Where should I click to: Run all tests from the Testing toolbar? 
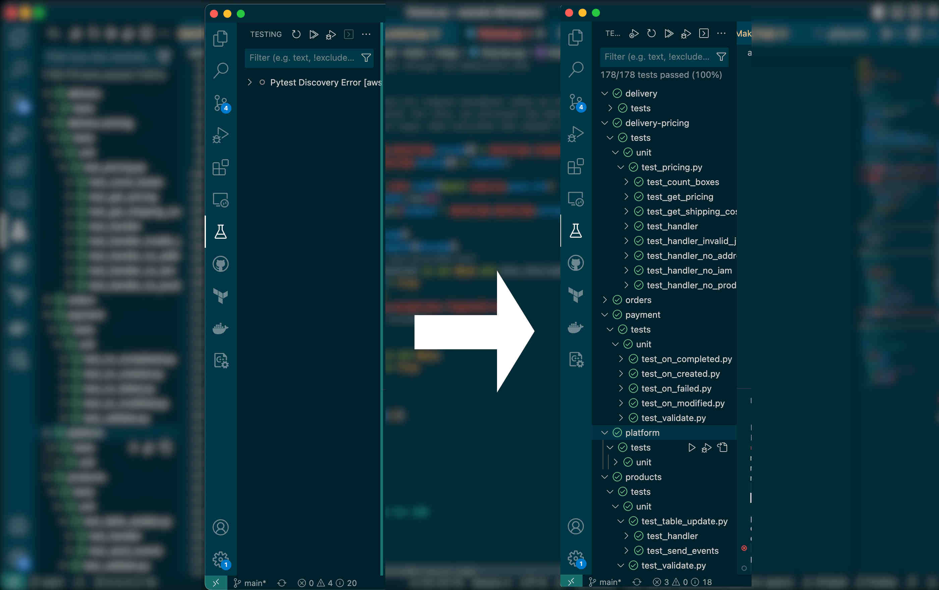click(314, 34)
